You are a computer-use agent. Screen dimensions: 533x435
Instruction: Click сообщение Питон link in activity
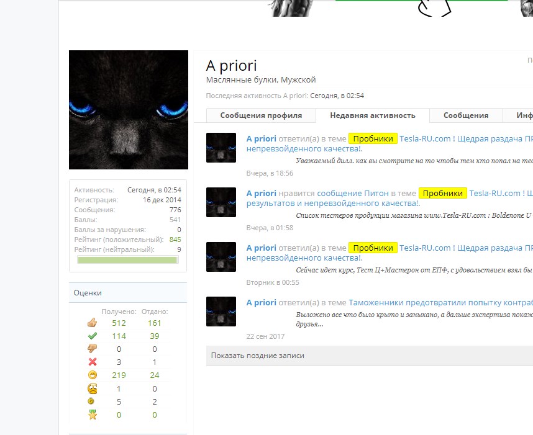click(353, 193)
